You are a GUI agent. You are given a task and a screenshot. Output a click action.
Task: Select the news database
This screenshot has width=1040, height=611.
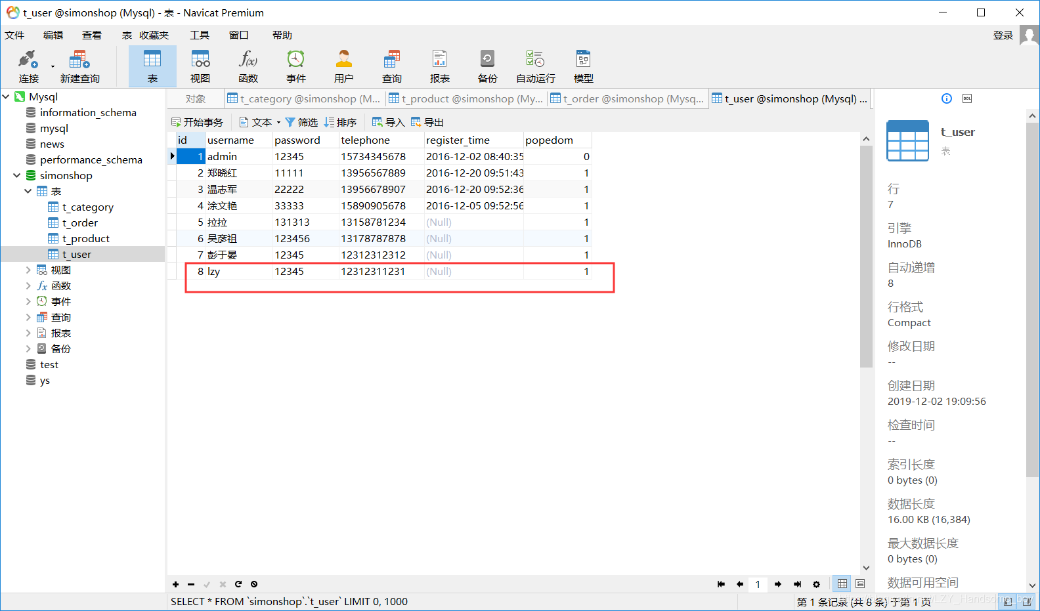[x=52, y=144]
